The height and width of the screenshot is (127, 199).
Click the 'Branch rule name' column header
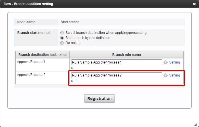pos(126,55)
